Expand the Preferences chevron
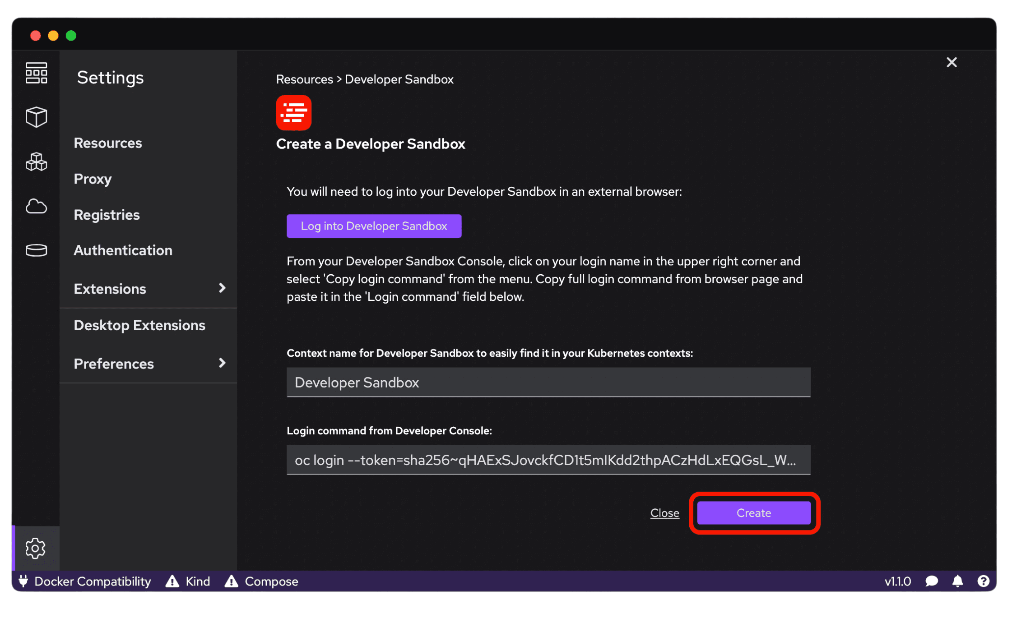 pos(222,363)
